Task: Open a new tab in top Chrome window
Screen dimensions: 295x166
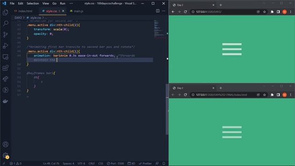Action: 221,5
